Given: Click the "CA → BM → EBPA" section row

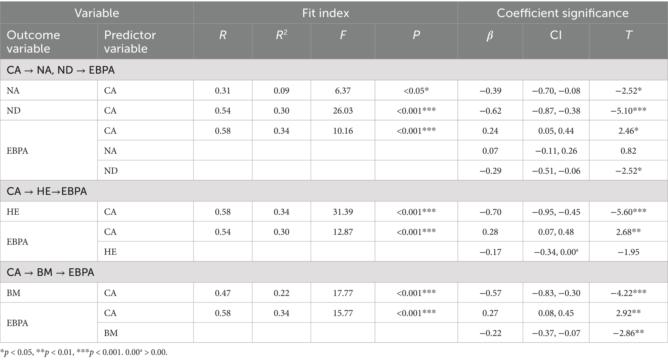Looking at the screenshot, I should coord(50,272).
